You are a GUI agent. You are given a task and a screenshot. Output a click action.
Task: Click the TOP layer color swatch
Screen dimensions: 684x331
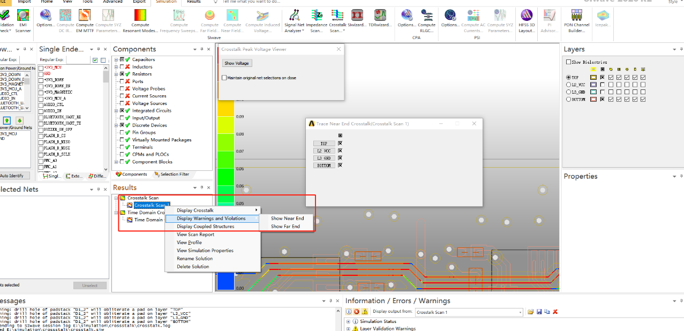coord(593,78)
